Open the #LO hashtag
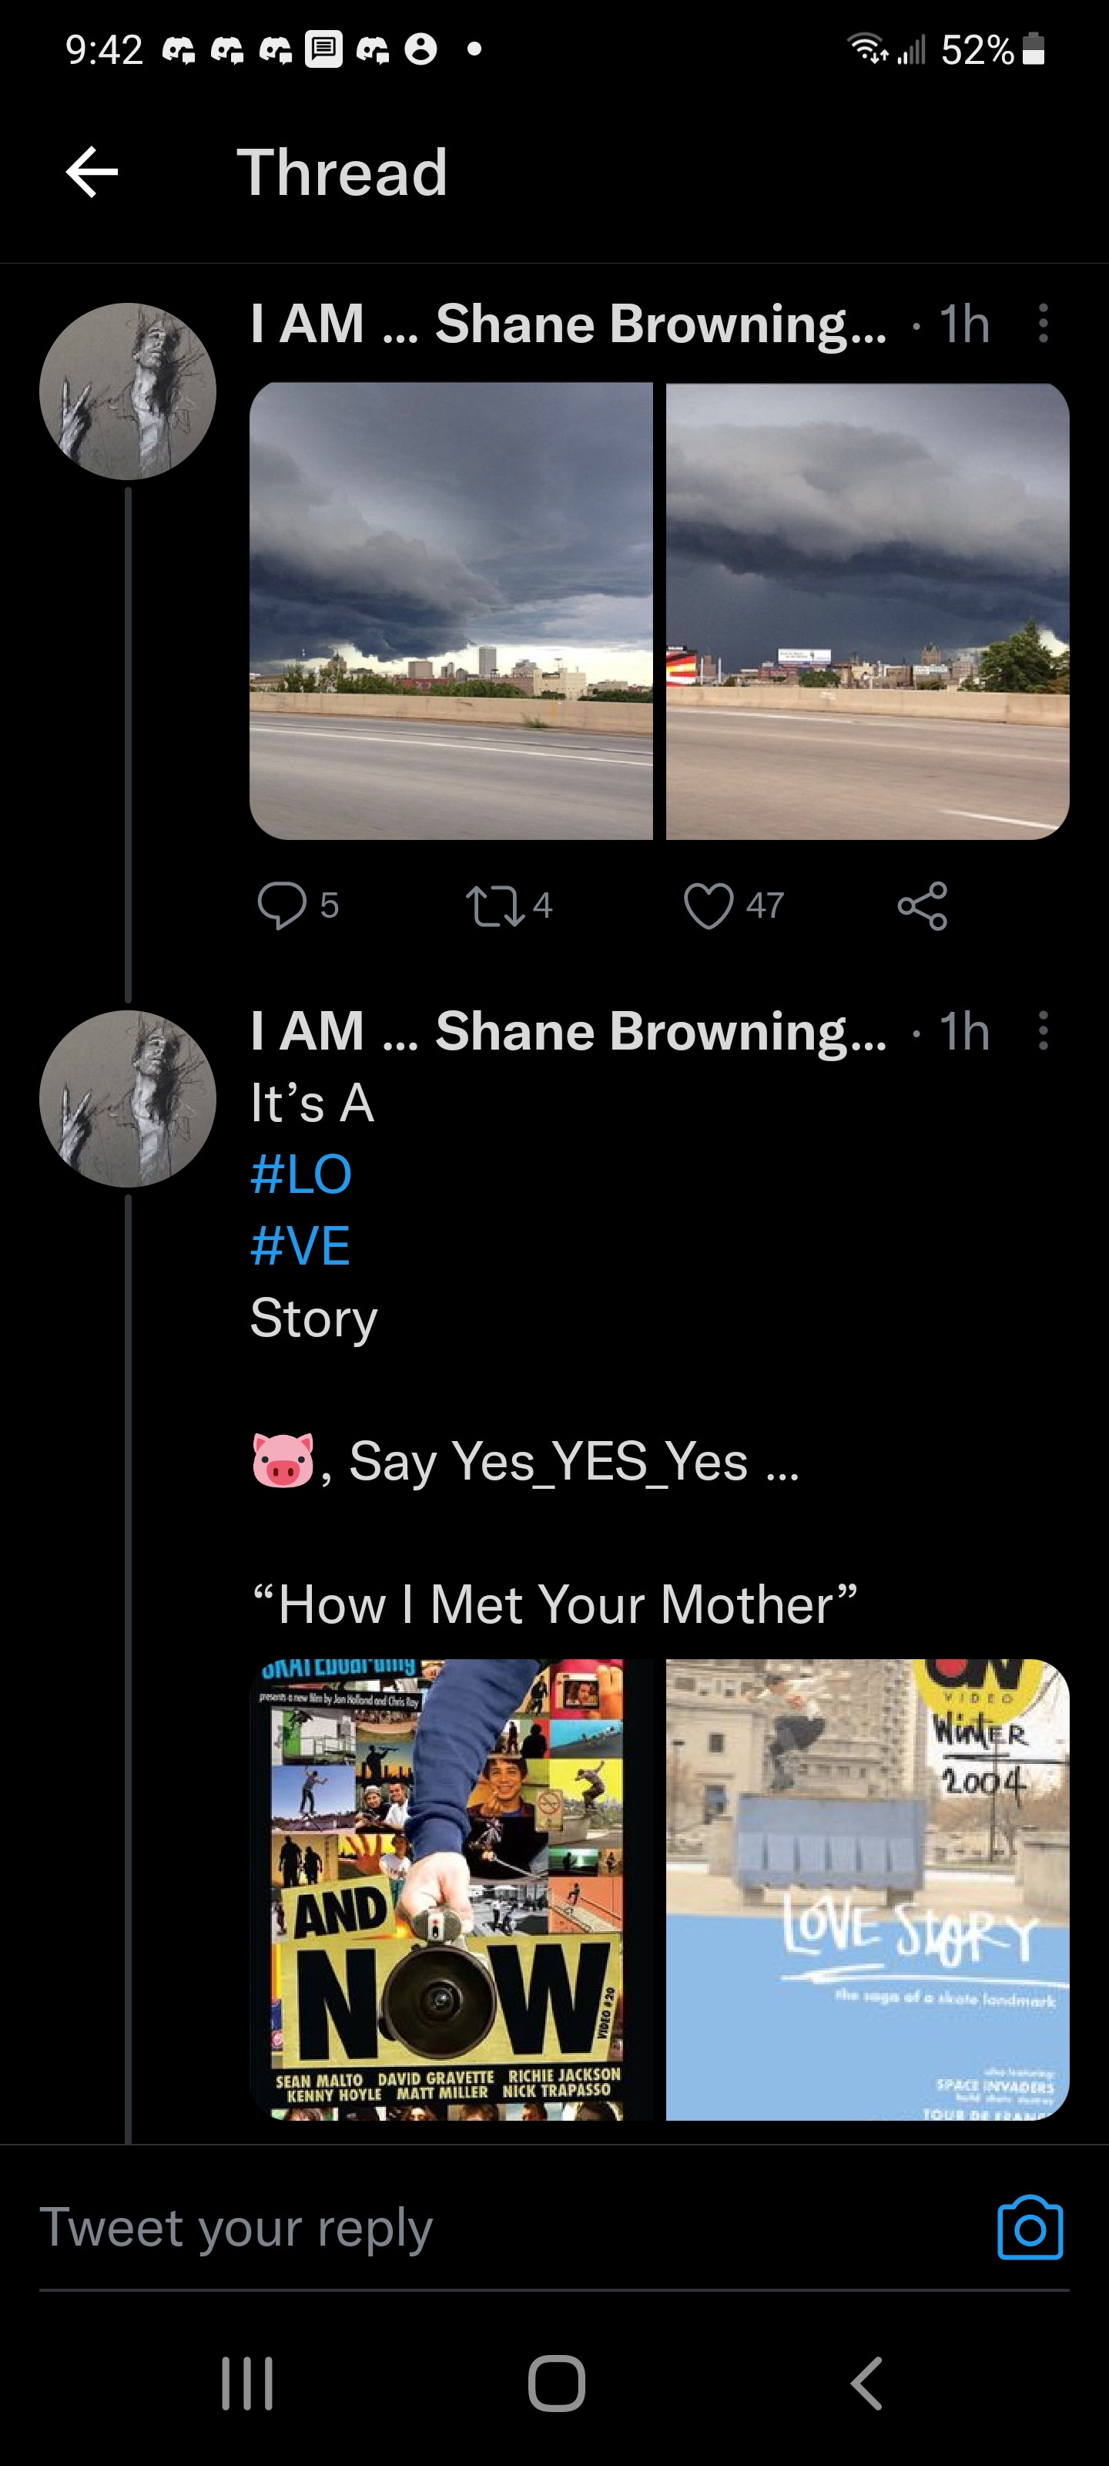1109x2466 pixels. pyautogui.click(x=301, y=1174)
